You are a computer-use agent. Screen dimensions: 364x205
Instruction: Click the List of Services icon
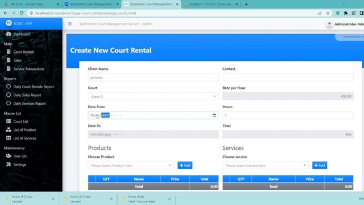[x=9, y=138]
